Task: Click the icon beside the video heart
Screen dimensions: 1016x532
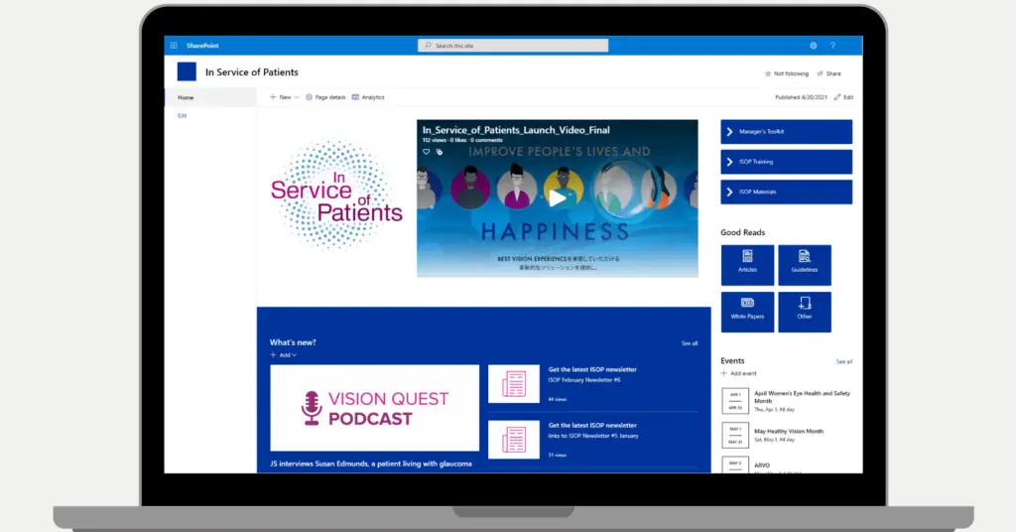Action: click(x=440, y=152)
